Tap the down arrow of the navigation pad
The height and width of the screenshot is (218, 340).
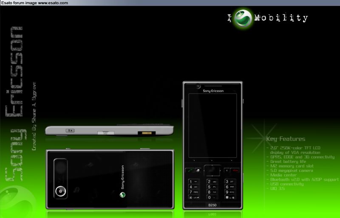(x=212, y=176)
